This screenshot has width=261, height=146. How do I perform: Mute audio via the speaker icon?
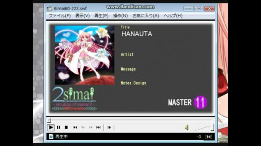pyautogui.click(x=187, y=127)
